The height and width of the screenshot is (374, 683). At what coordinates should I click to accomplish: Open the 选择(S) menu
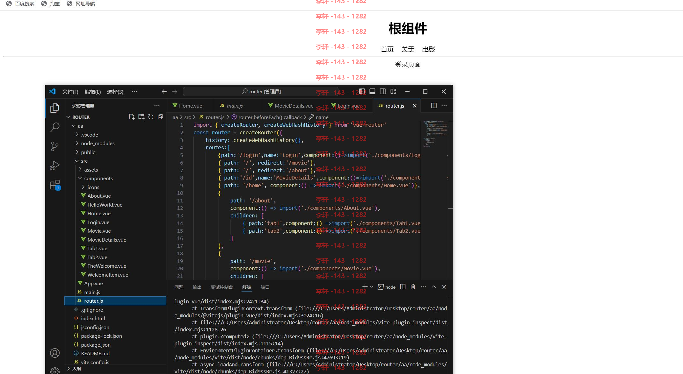point(115,92)
